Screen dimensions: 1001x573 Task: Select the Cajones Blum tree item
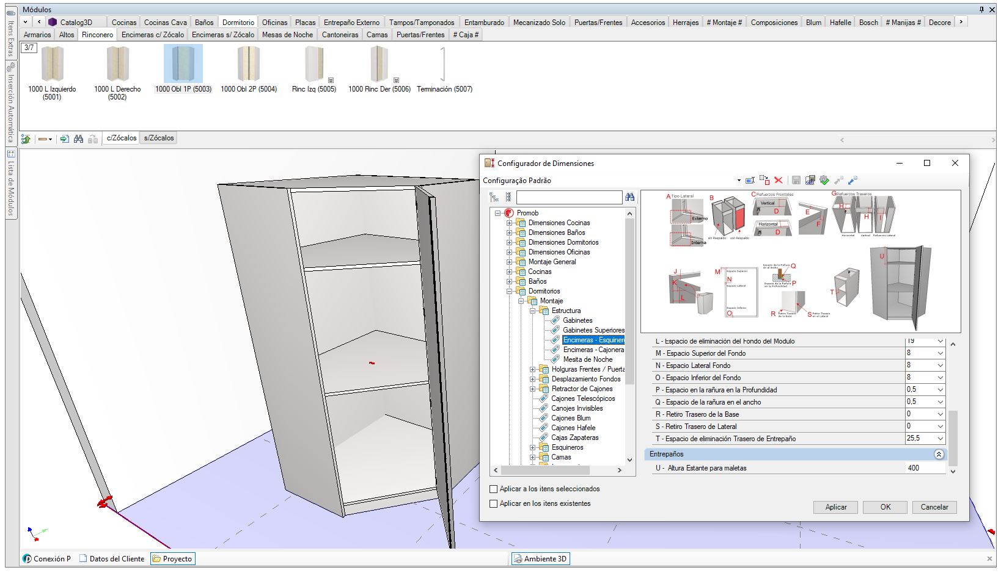571,418
